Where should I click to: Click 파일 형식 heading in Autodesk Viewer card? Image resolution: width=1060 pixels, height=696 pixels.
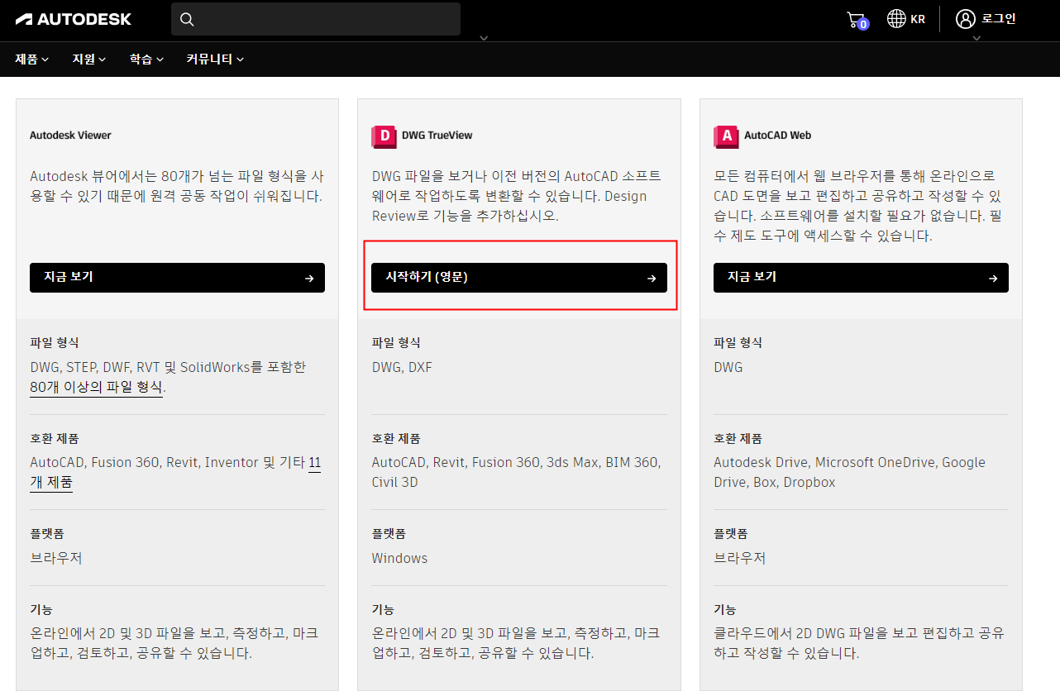[55, 343]
